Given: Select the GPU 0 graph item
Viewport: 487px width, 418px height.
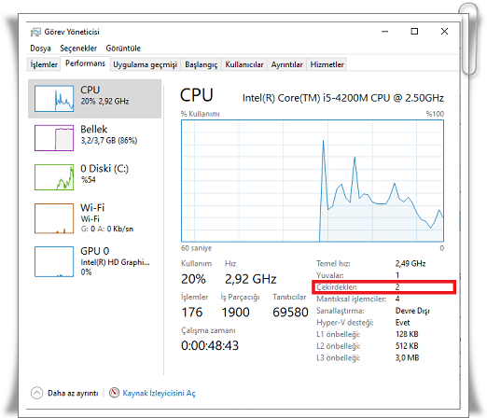Looking at the screenshot, I should [x=54, y=261].
